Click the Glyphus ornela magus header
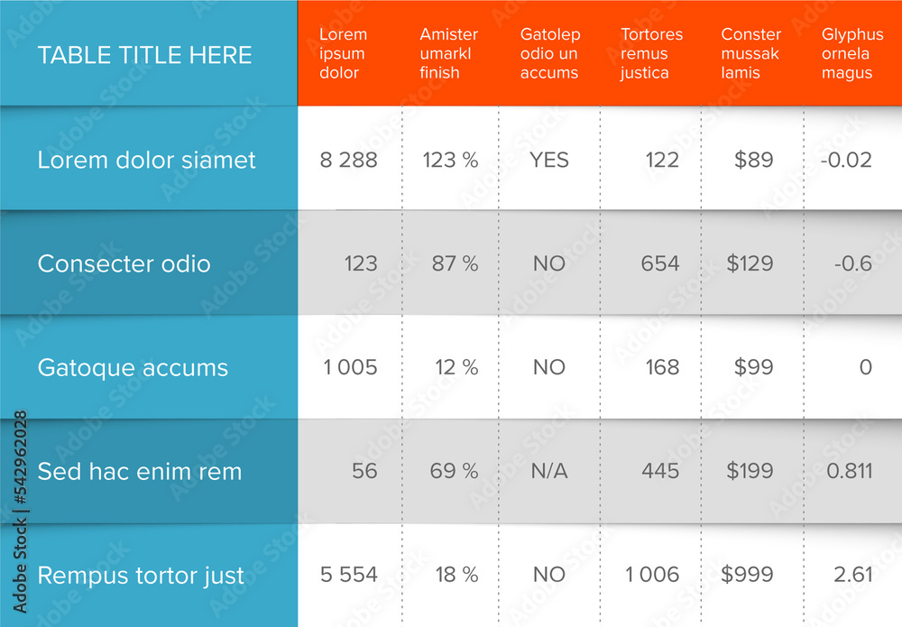902x627 pixels. [852, 53]
